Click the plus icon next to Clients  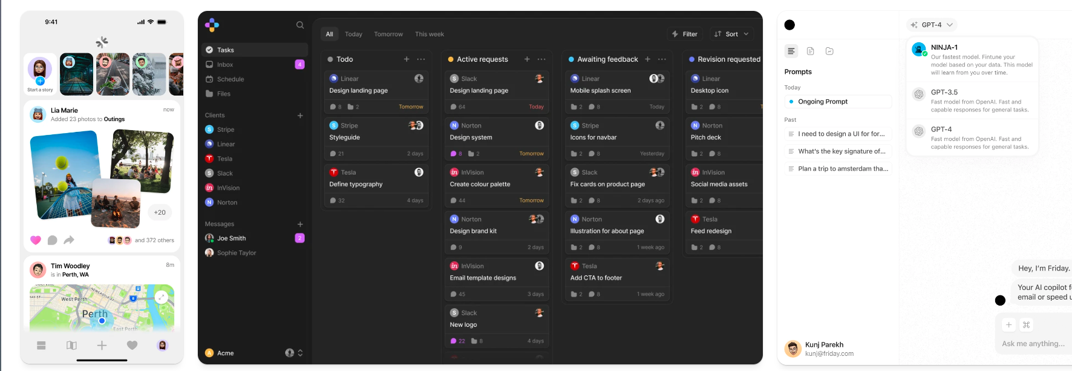coord(300,116)
